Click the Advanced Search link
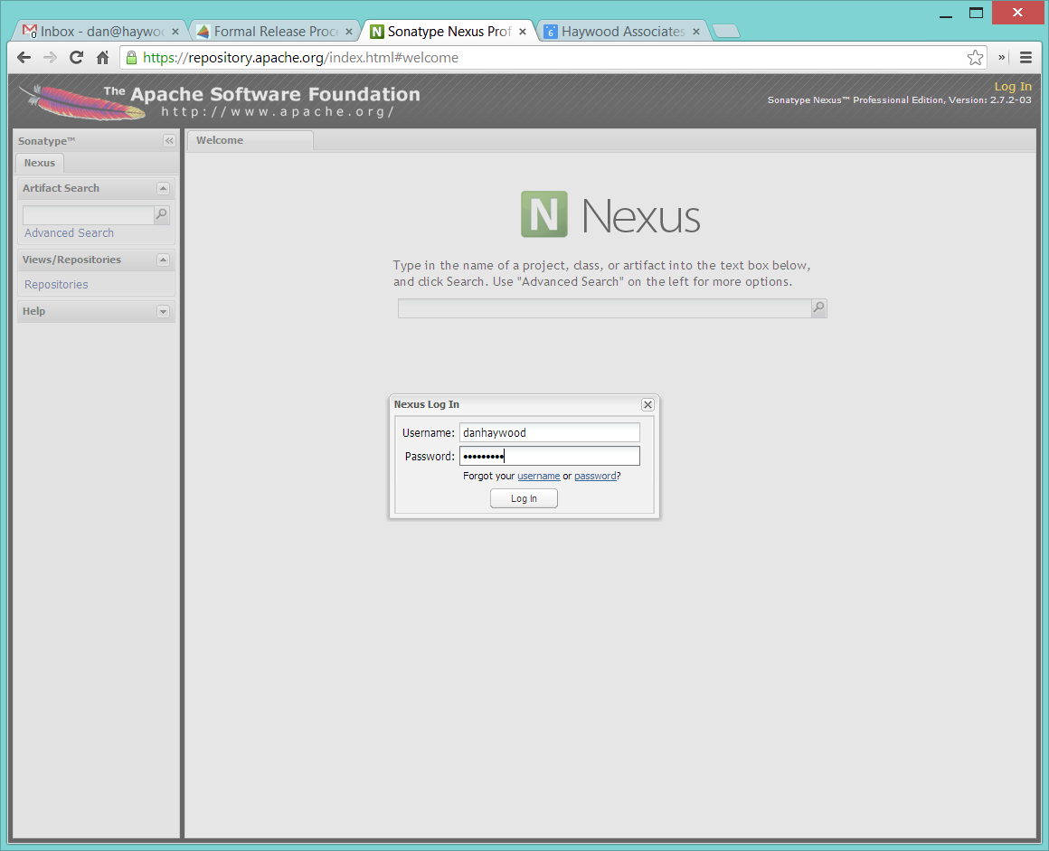The width and height of the screenshot is (1049, 851). tap(69, 233)
